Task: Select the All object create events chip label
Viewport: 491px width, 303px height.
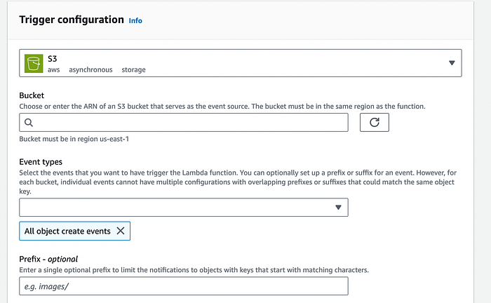Action: [67, 231]
